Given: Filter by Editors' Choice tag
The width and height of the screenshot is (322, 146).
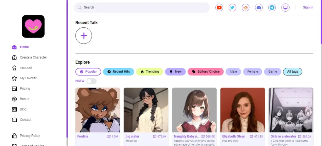Looking at the screenshot, I should tap(206, 71).
